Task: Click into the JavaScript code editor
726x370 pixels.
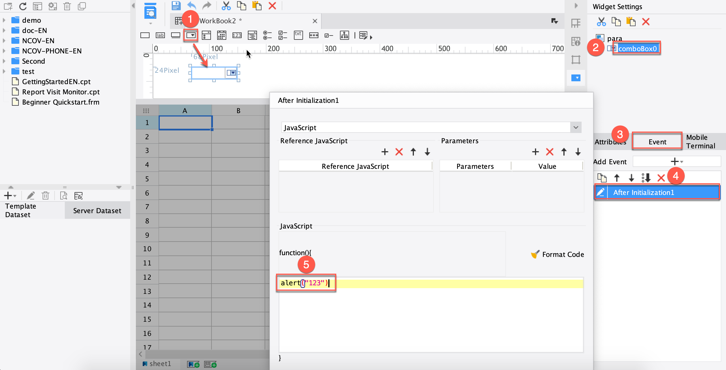Action: pyautogui.click(x=431, y=315)
